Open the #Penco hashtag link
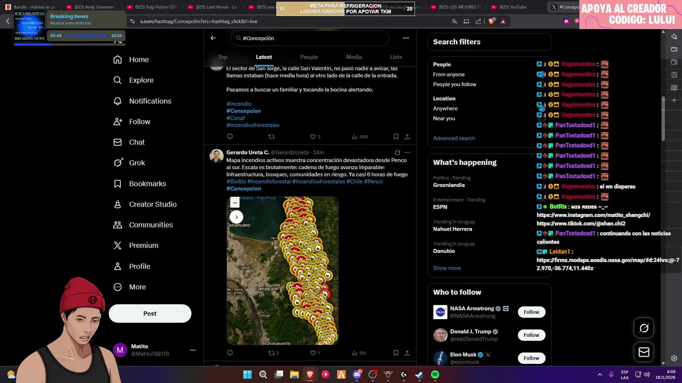The height and width of the screenshot is (383, 682). (373, 182)
